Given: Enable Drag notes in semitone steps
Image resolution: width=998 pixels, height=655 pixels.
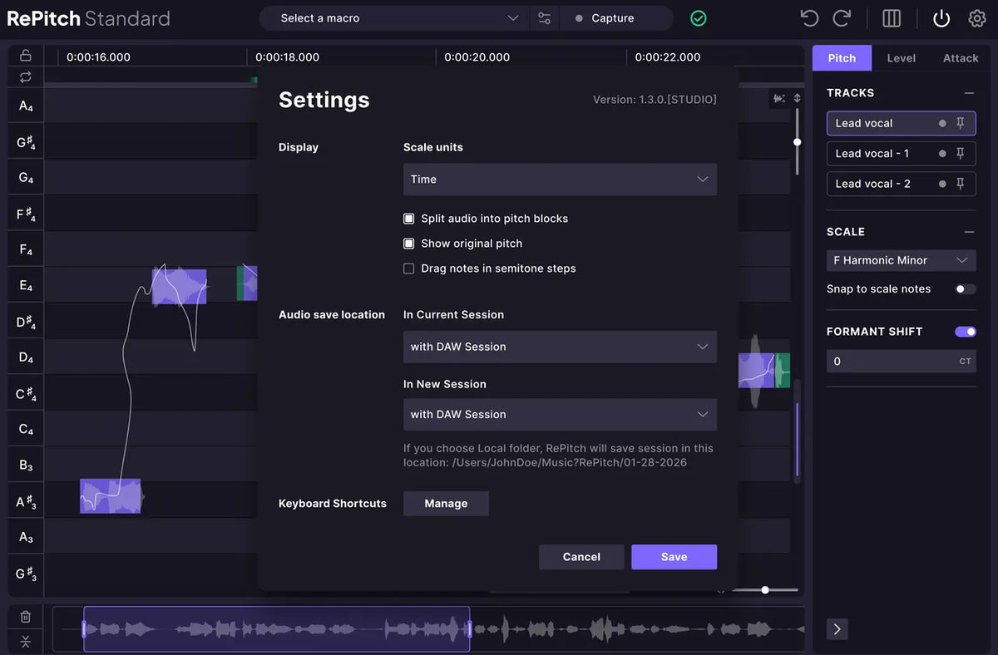Looking at the screenshot, I should (408, 268).
